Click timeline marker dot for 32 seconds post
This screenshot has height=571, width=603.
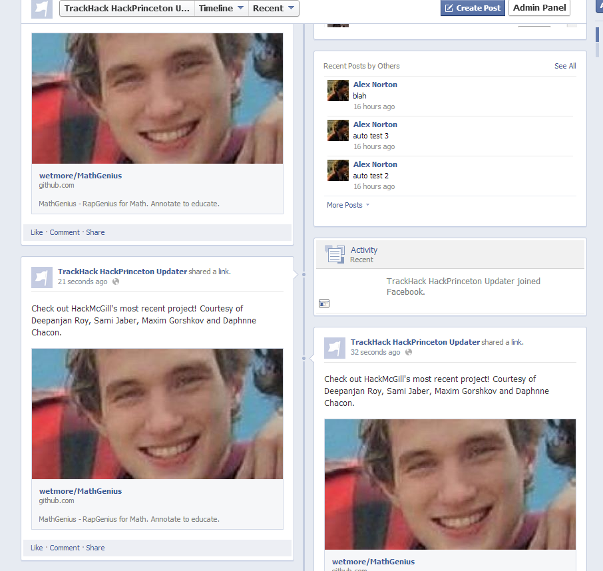pyautogui.click(x=303, y=358)
